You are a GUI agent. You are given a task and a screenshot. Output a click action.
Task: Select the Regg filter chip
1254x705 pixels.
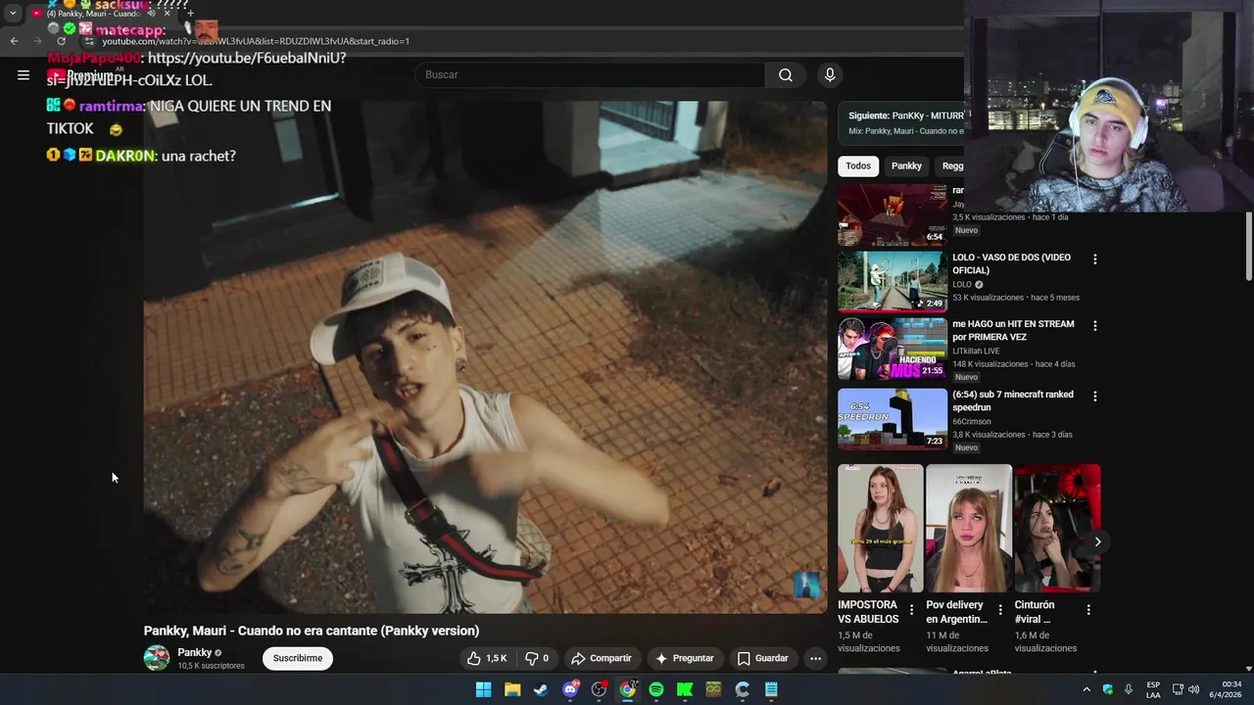952,165
